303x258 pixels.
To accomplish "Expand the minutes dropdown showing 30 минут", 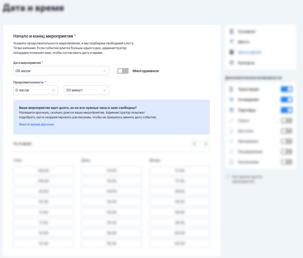I will 86,90.
